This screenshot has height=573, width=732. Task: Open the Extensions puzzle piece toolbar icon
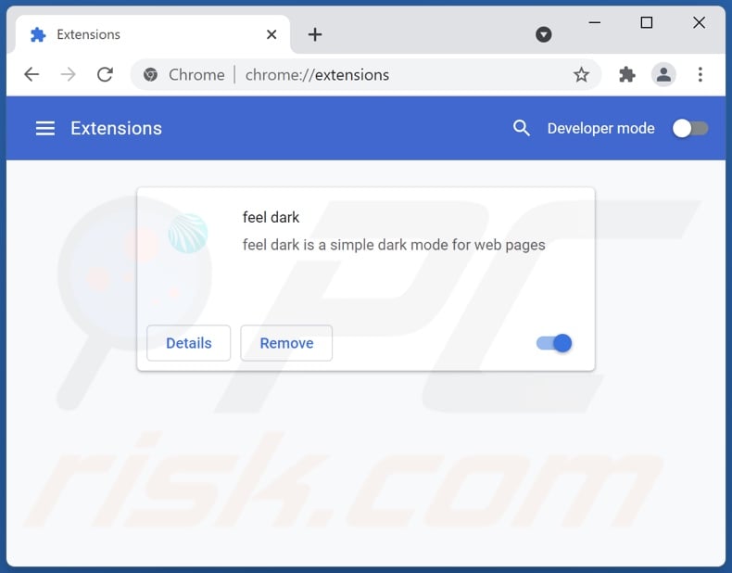[626, 75]
